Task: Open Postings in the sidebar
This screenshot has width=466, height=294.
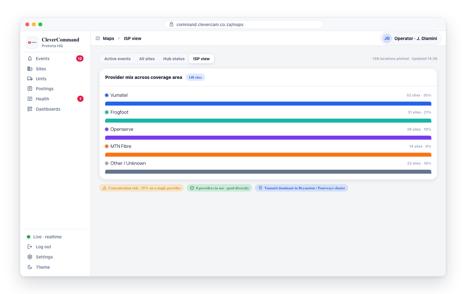Action: pos(55,89)
